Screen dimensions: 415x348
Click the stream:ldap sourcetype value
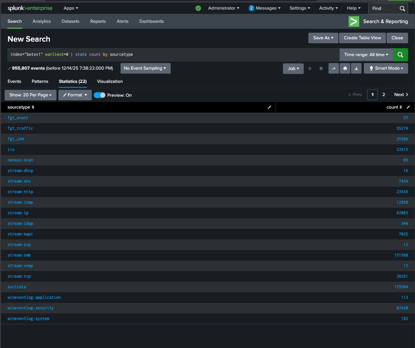pyautogui.click(x=20, y=224)
